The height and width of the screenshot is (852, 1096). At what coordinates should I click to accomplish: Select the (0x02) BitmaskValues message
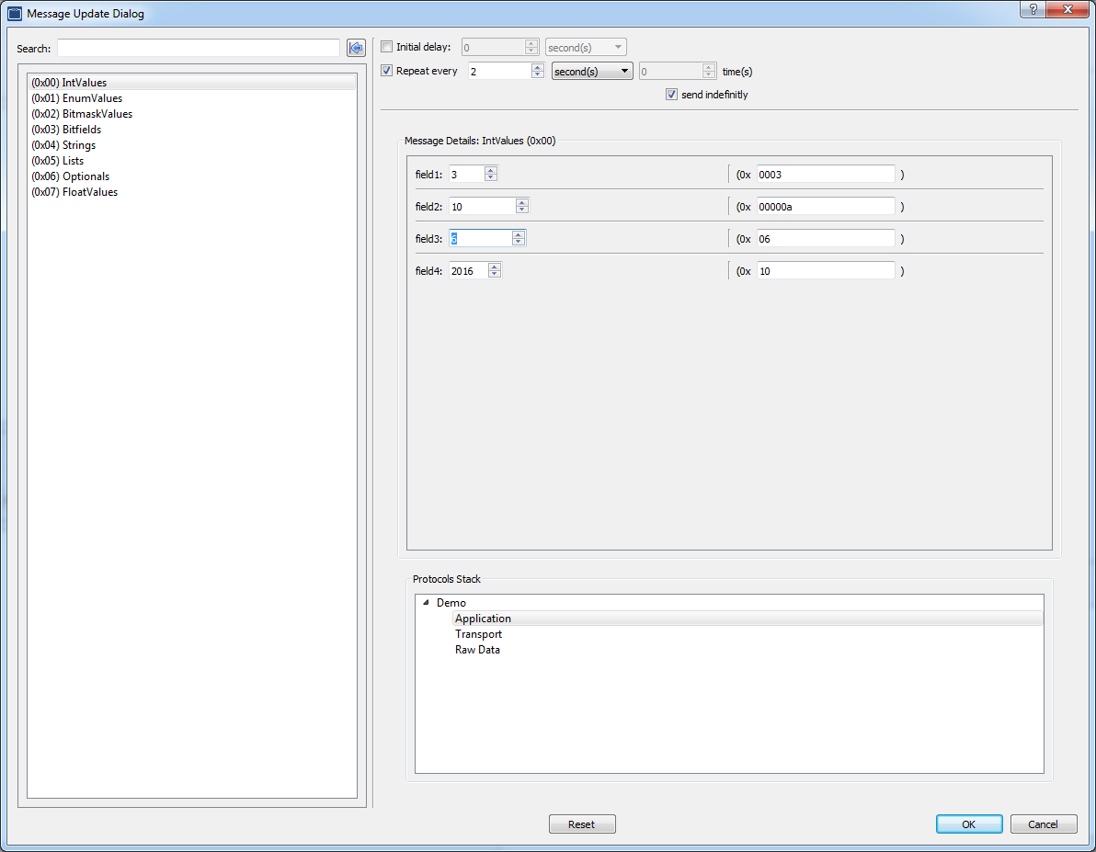[x=80, y=114]
